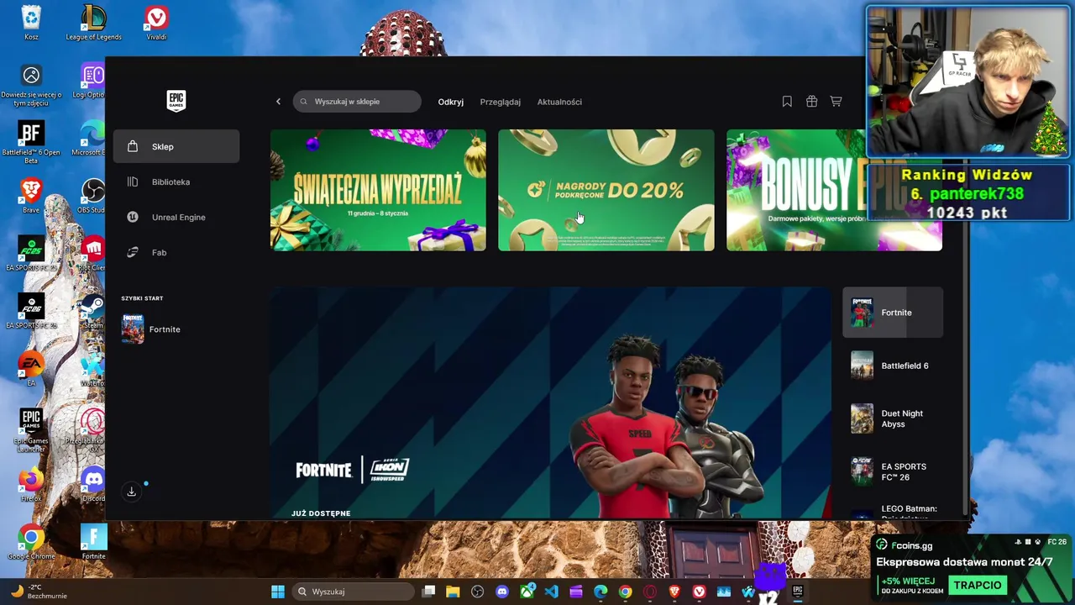Image resolution: width=1075 pixels, height=605 pixels.
Task: Click the store search field
Action: 357,102
